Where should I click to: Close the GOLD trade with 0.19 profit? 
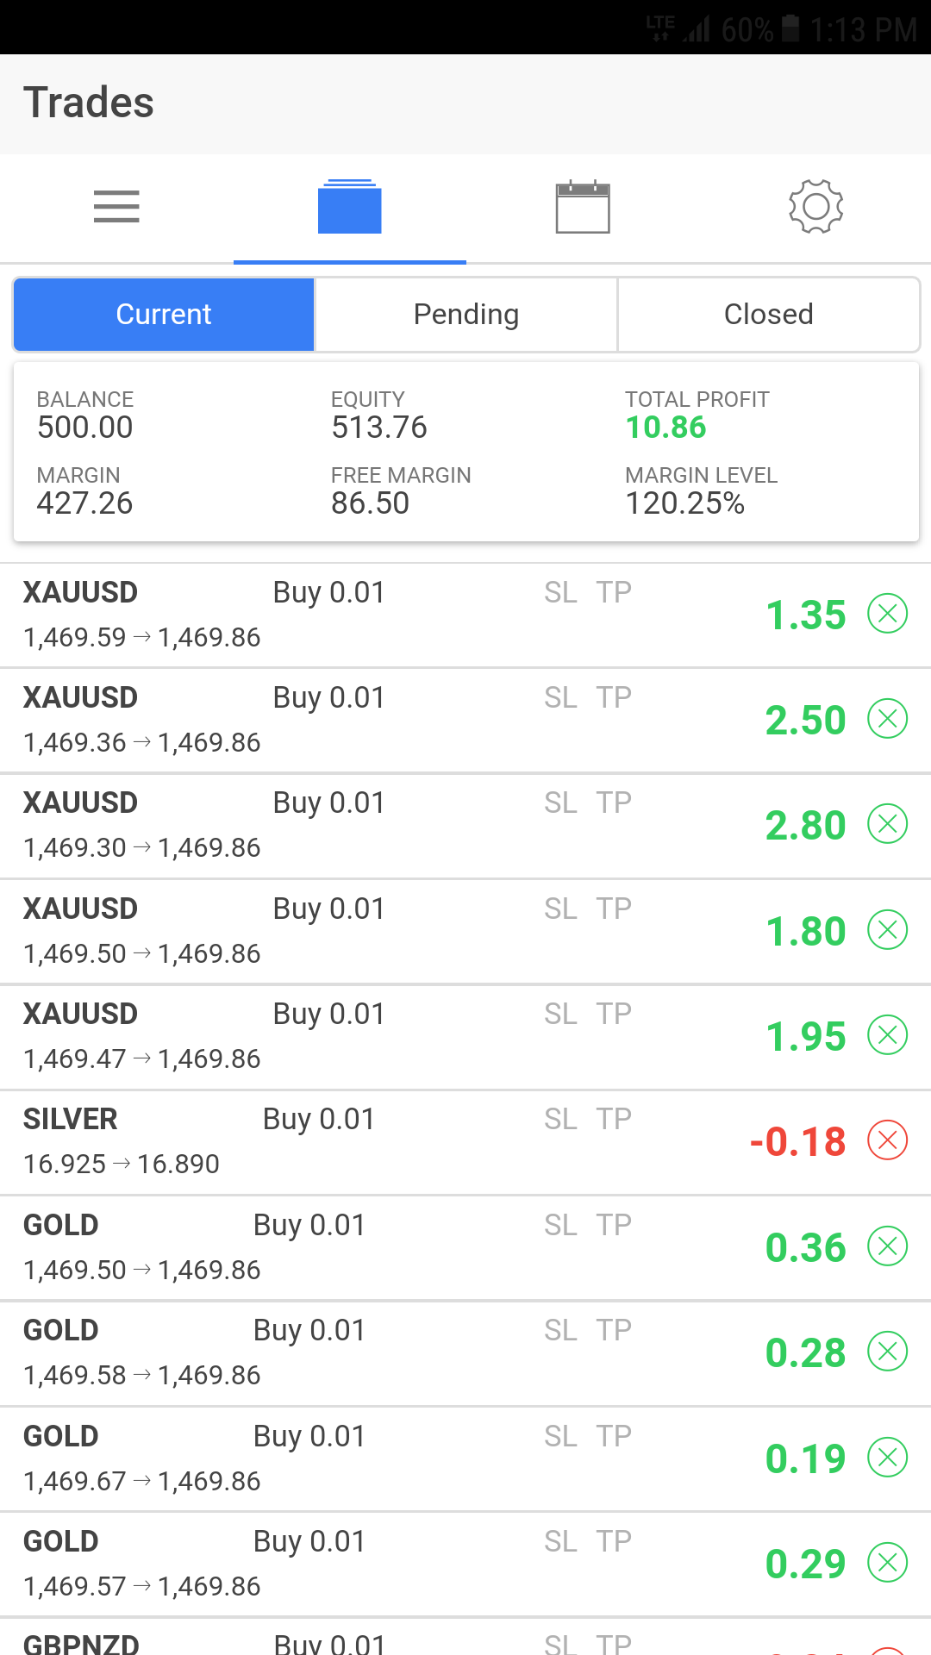click(887, 1458)
